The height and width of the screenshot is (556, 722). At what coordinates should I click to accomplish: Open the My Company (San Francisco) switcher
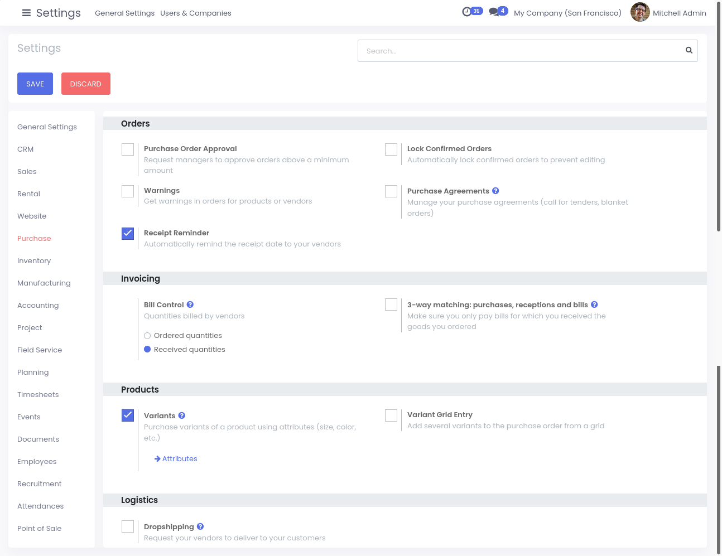[567, 13]
